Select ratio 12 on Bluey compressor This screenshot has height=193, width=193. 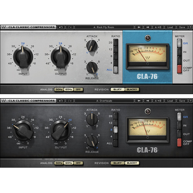116,49
